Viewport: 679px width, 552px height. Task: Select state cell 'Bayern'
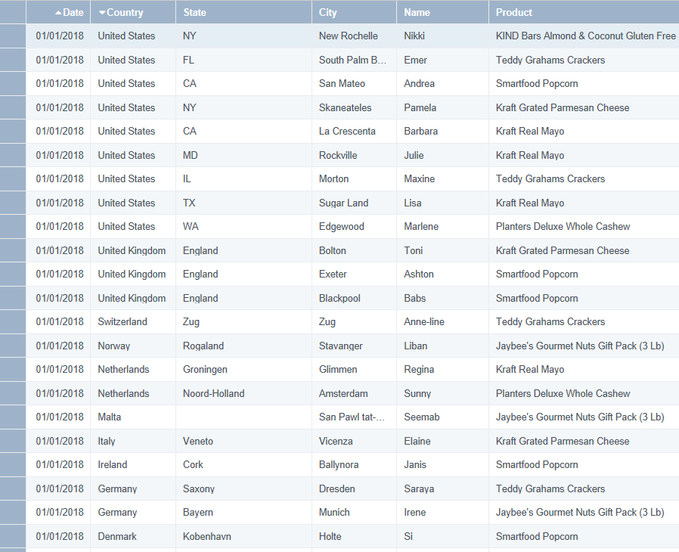[243, 512]
